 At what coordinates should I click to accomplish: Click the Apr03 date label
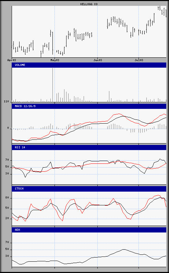pyautogui.click(x=12, y=60)
